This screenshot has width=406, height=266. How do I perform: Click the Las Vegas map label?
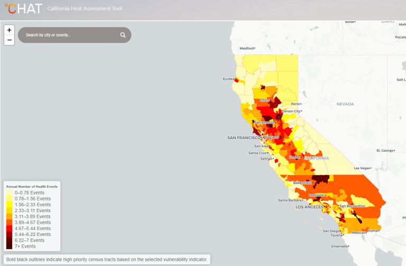tap(362, 168)
